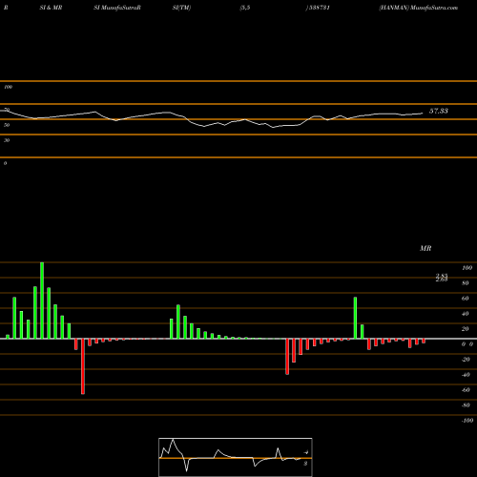The width and height of the screenshot is (477, 477).
Task: Open the mini overview chart thumbnail
Action: (236, 457)
